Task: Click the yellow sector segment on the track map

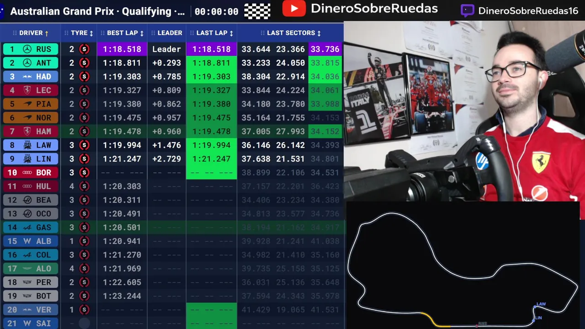Action: pos(434,319)
